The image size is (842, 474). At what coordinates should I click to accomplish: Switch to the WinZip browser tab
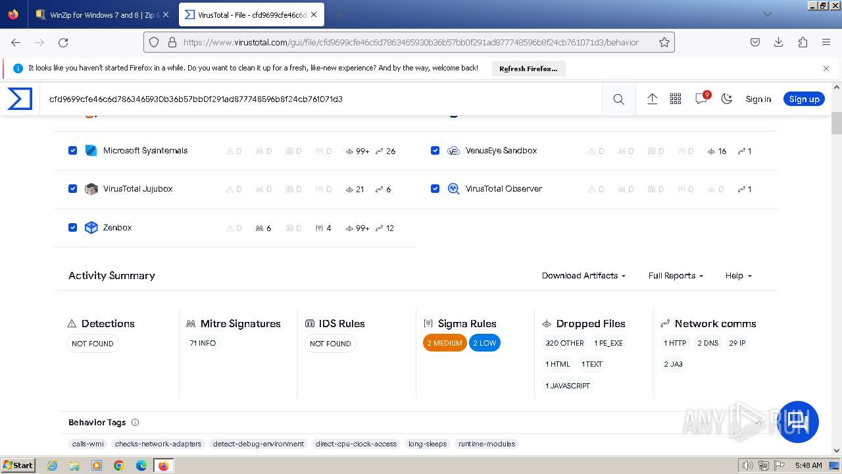click(102, 14)
